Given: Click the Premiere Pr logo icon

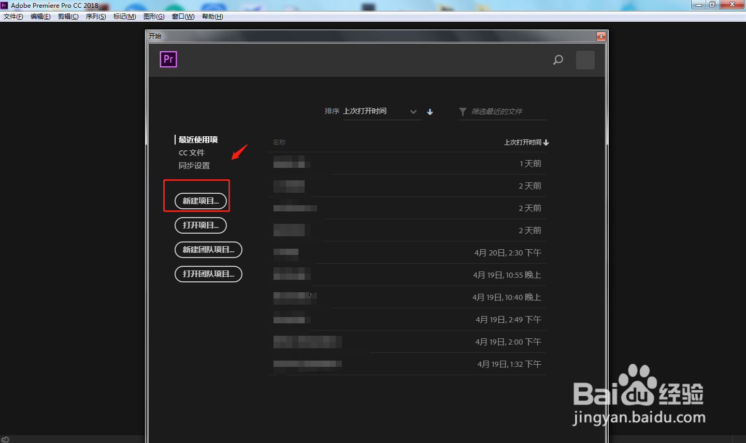Looking at the screenshot, I should coord(168,59).
